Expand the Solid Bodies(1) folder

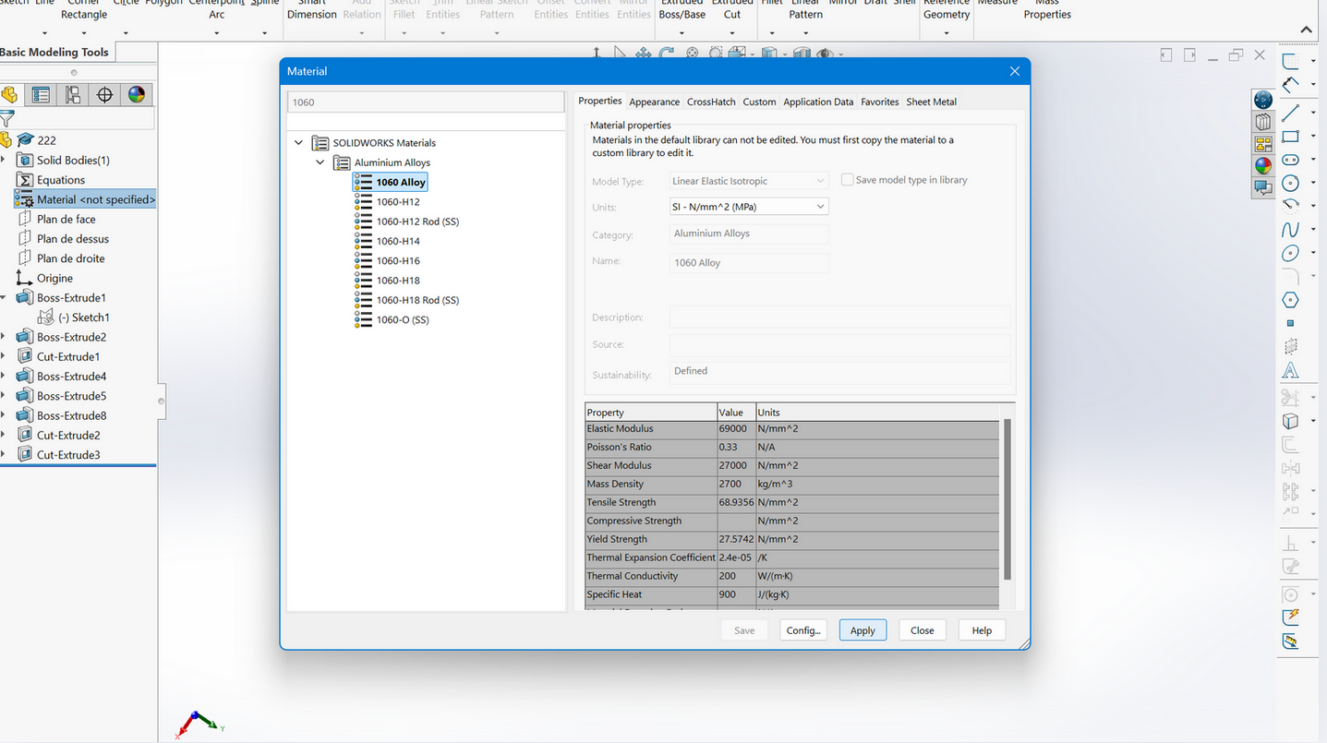click(x=4, y=161)
